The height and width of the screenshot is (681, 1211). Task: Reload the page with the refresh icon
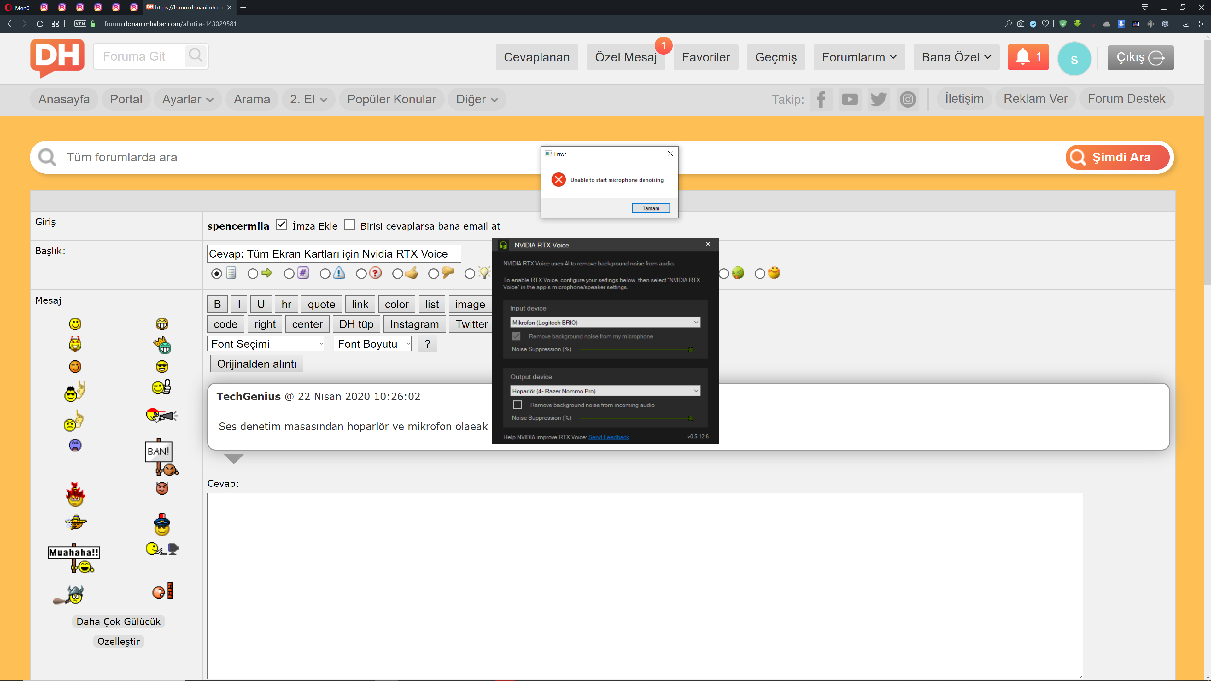tap(40, 24)
